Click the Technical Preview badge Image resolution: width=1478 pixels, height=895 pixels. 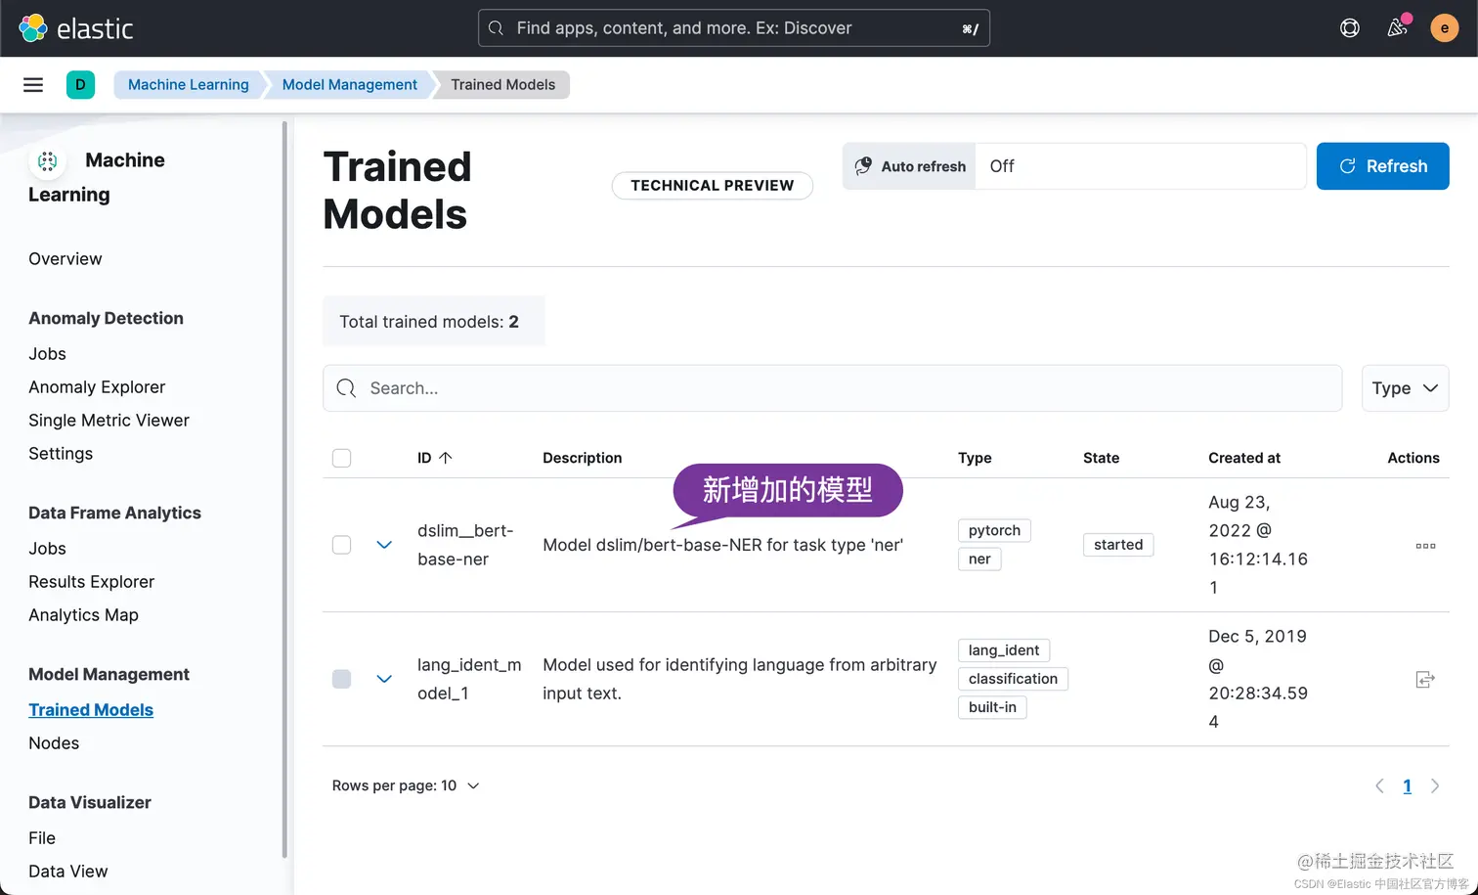(x=712, y=186)
